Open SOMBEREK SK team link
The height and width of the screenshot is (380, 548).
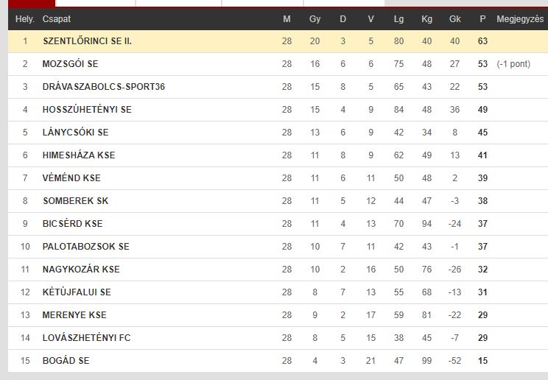click(75, 200)
